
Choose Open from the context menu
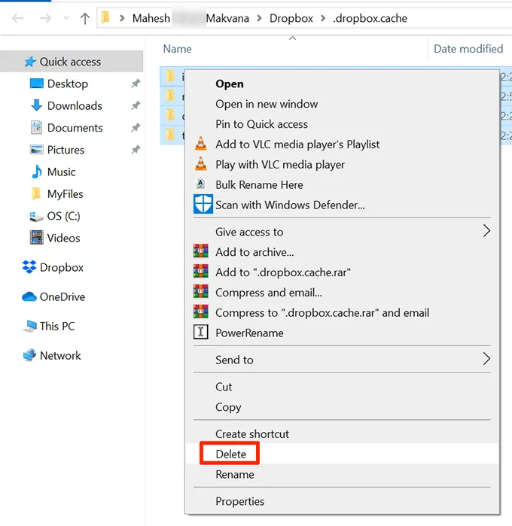tap(342, 84)
